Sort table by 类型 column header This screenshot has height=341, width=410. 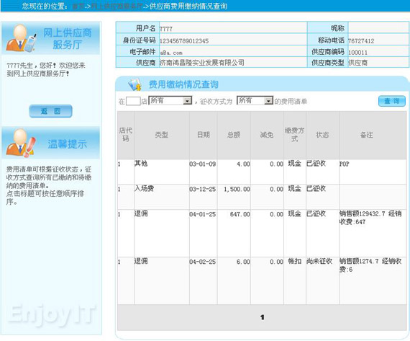point(161,135)
